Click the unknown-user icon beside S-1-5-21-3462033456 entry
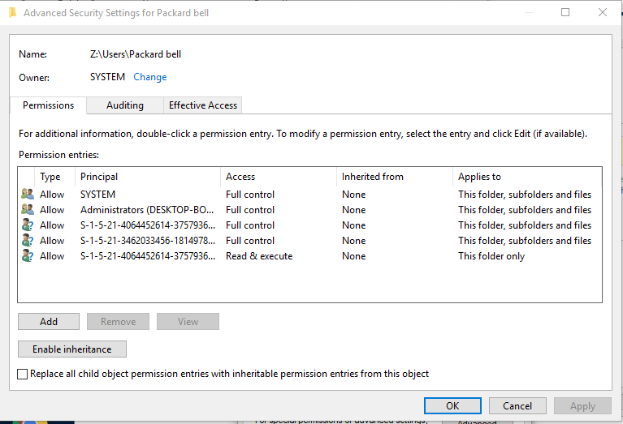This screenshot has height=424, width=623. point(28,241)
